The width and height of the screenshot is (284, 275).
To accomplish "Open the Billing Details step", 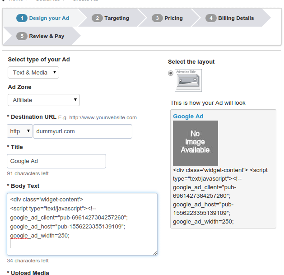I will [x=236, y=18].
